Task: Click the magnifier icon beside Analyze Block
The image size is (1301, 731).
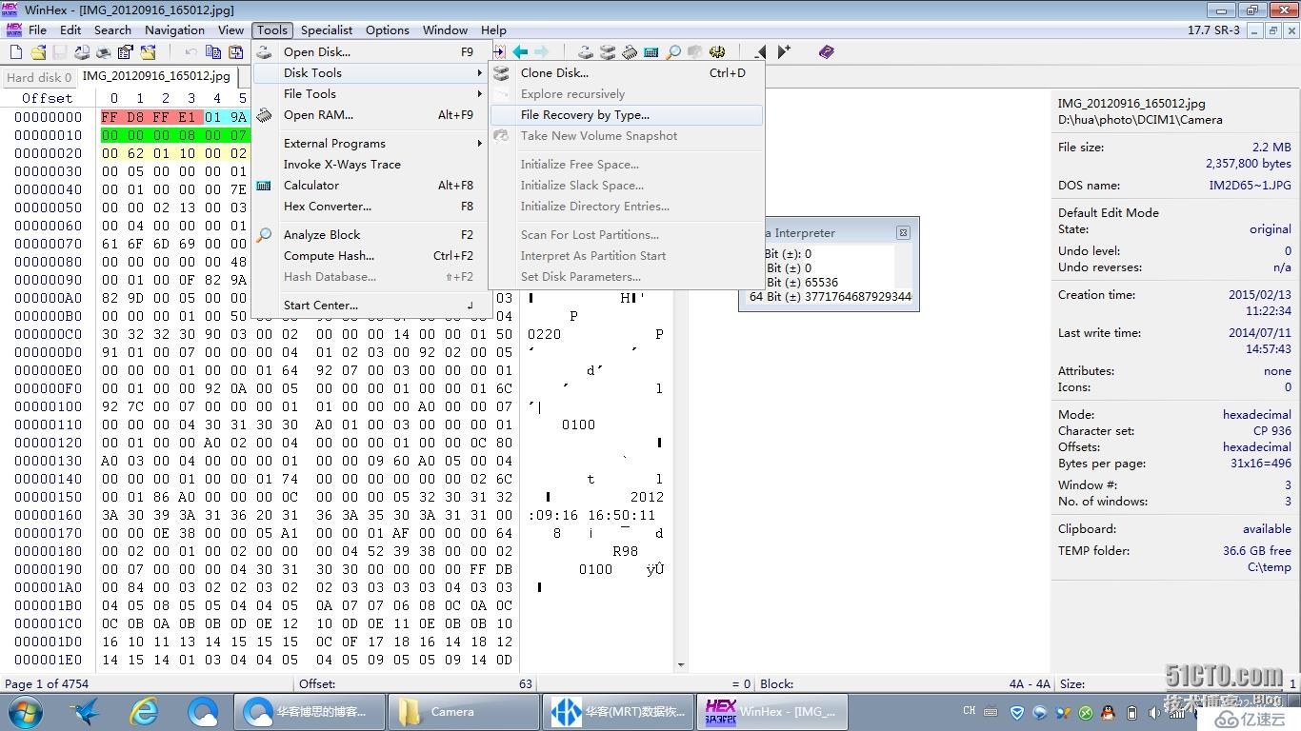Action: point(265,235)
